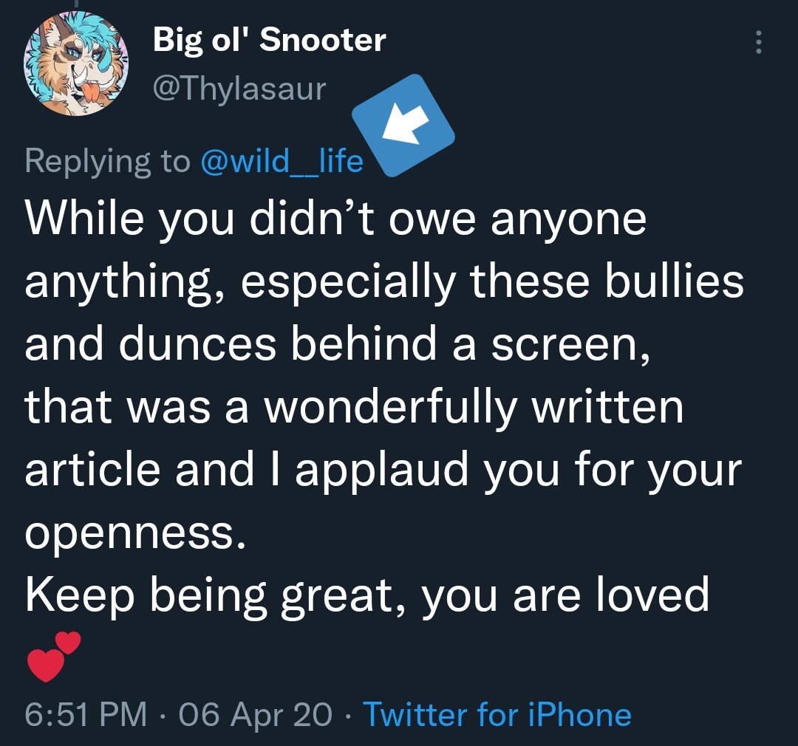798x746 pixels.
Task: Click the 06 Apr 20 date
Action: (255, 714)
